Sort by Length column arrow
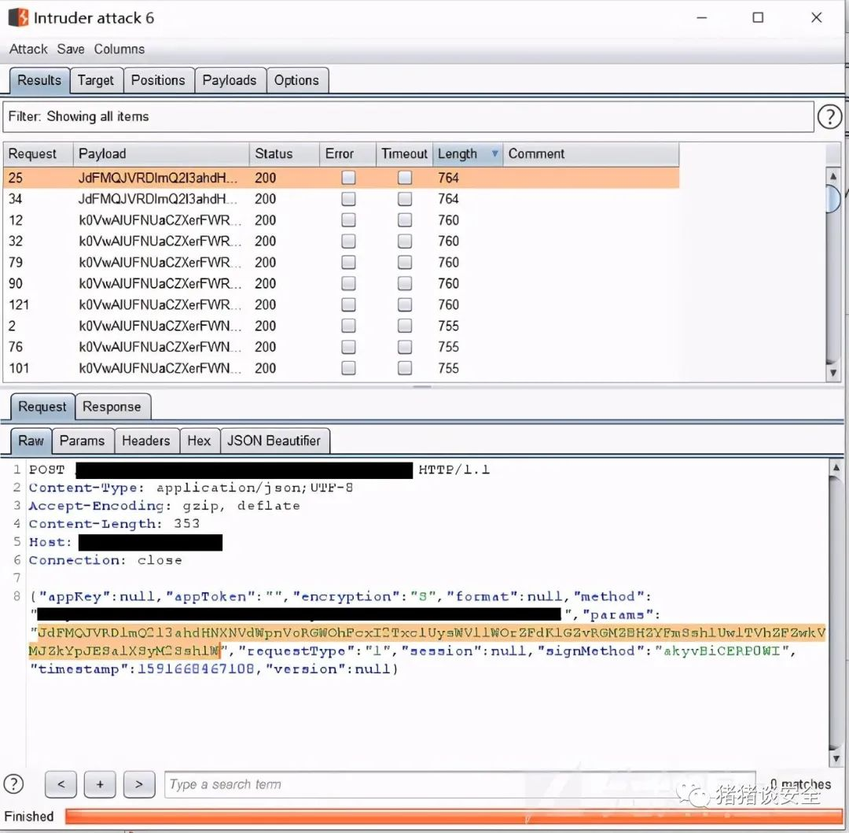 pyautogui.click(x=494, y=154)
